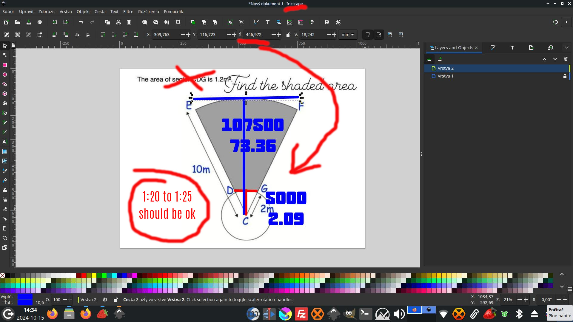Select the Ellipse tool
The image size is (573, 322).
click(x=5, y=75)
